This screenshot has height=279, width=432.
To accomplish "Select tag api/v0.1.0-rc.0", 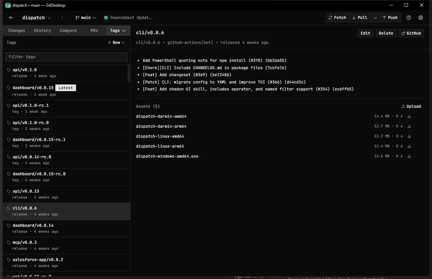I will [66, 126].
